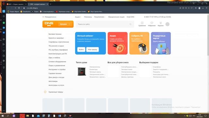
Task: Click the search magnifier in site search
Action: (x=130, y=24)
